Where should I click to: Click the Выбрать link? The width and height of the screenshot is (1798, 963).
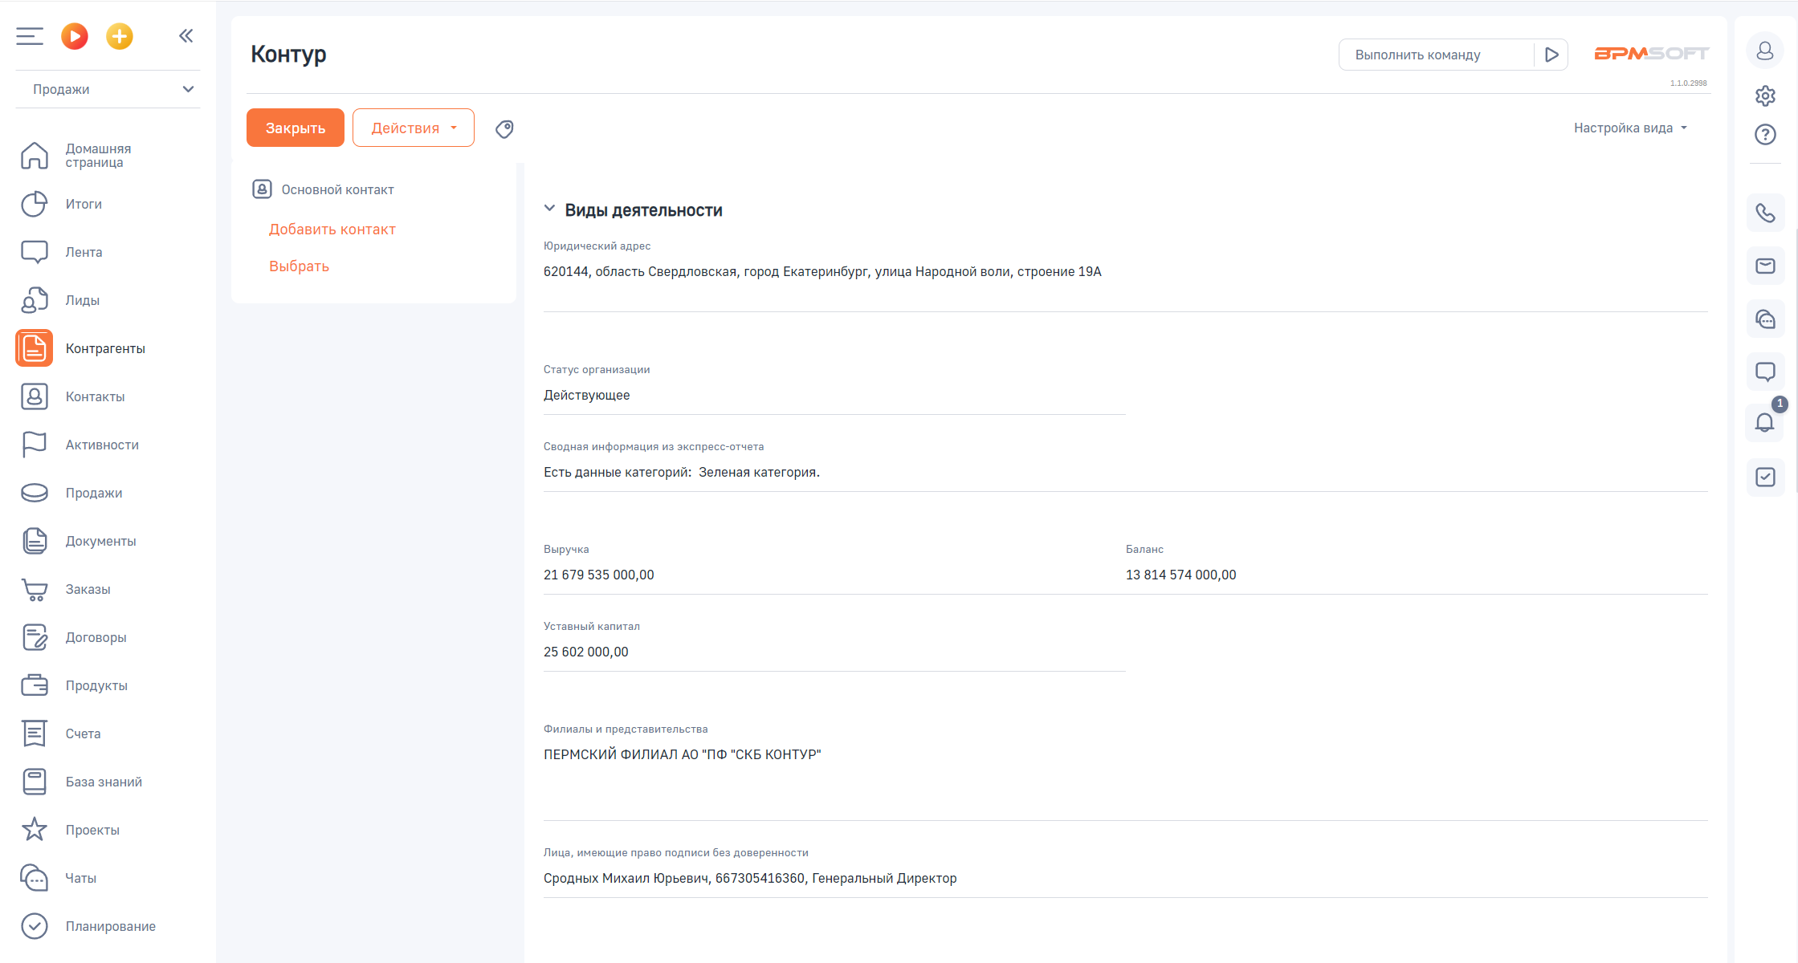point(299,266)
